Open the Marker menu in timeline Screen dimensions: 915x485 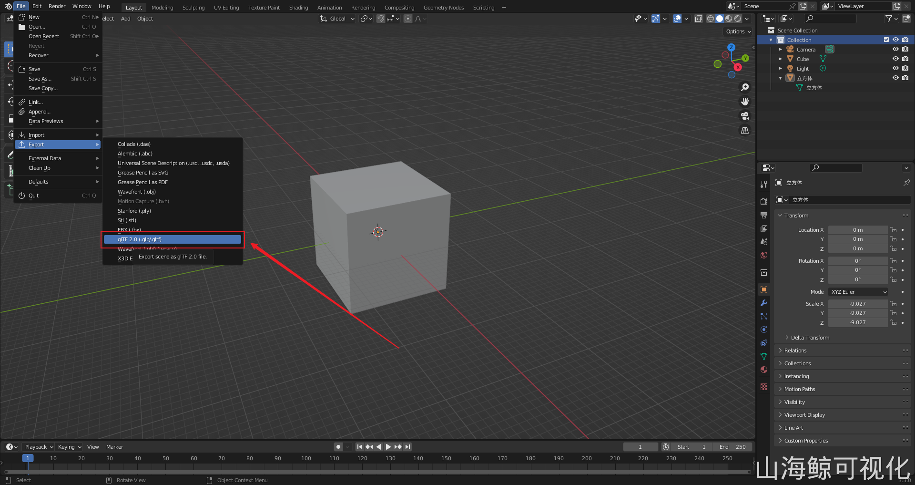pyautogui.click(x=114, y=447)
